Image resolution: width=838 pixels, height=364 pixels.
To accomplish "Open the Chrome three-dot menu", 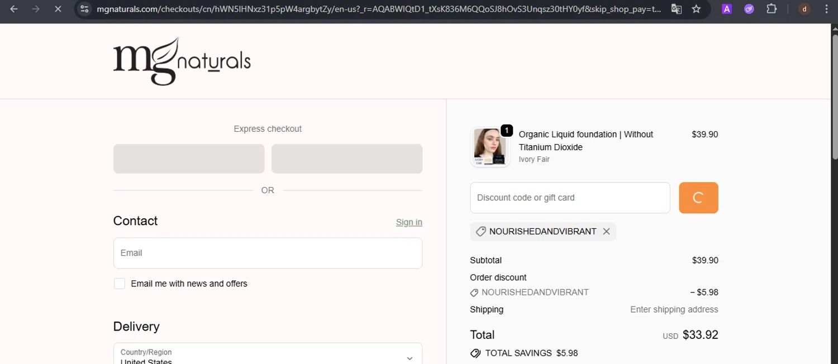I will point(826,9).
